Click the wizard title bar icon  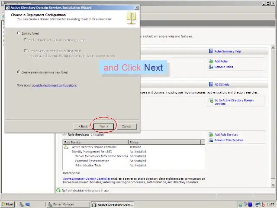(8, 8)
